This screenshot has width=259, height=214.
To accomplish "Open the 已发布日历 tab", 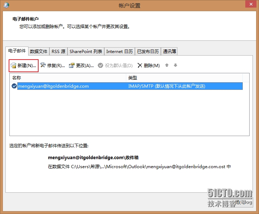I will 148,52.
